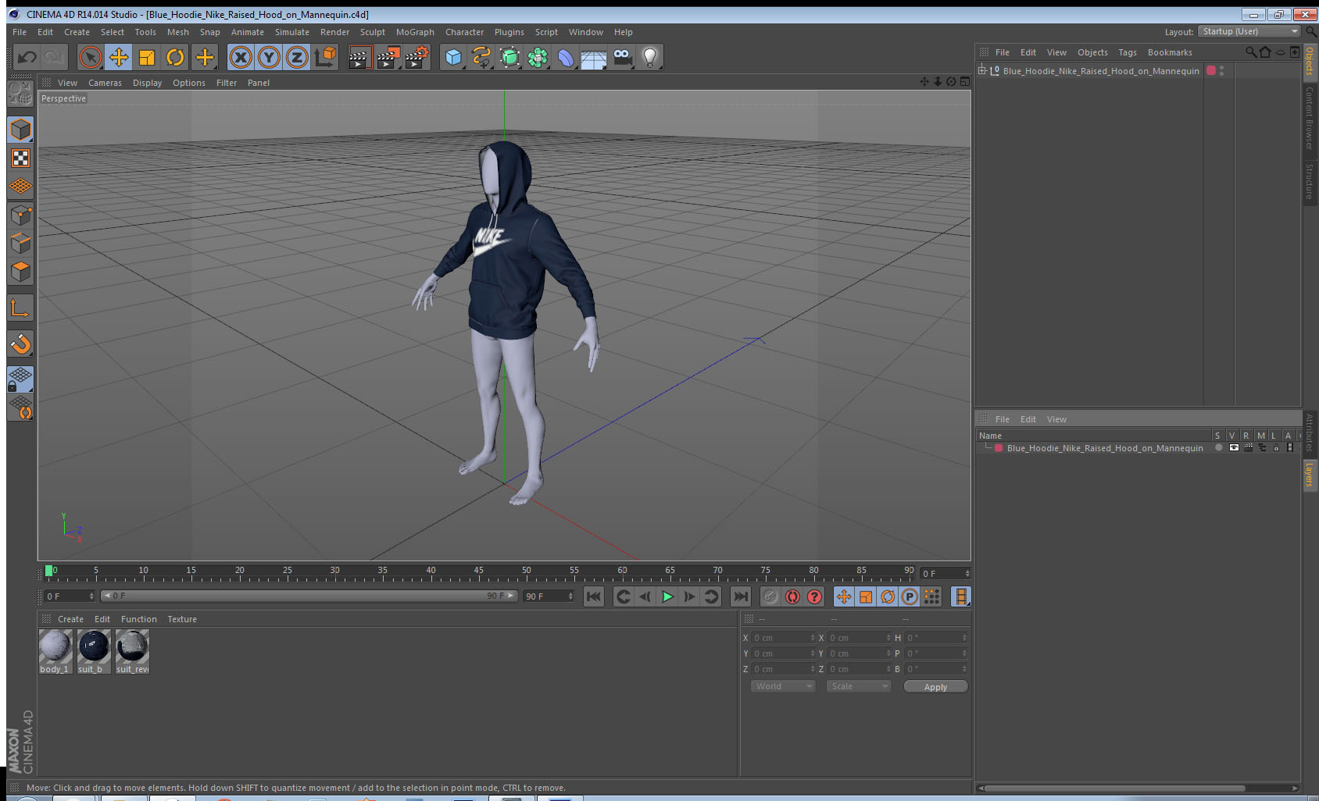
Task: Toggle Y axis lock
Action: 269,57
